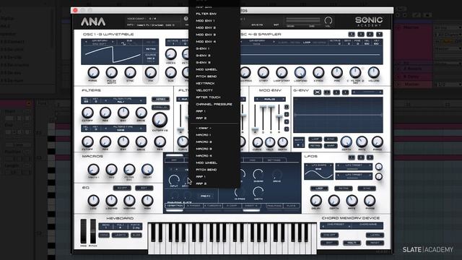Viewport: 462px width, 260px height.
Task: Click the Macro 1 knob
Action: [x=93, y=170]
